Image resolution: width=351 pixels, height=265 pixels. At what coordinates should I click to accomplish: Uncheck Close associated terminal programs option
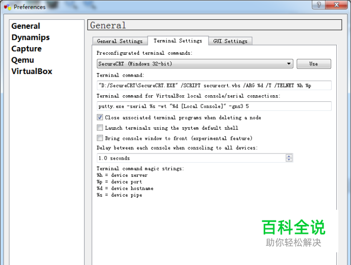[100, 118]
